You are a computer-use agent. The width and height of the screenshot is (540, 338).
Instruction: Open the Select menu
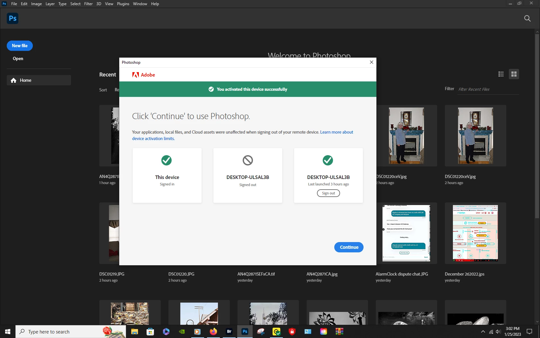[x=75, y=4]
